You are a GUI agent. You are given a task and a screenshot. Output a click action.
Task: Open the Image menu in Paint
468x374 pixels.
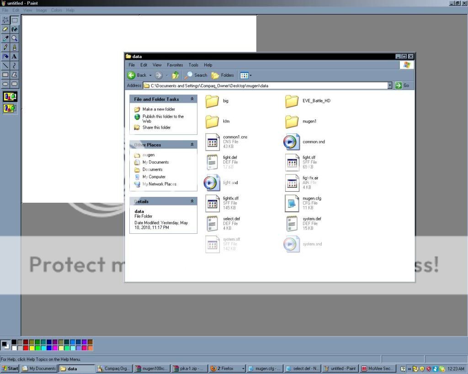click(42, 10)
